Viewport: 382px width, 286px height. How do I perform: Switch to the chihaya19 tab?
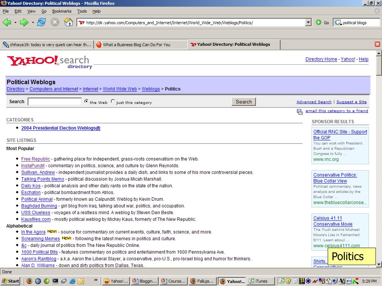pyautogui.click(x=47, y=45)
